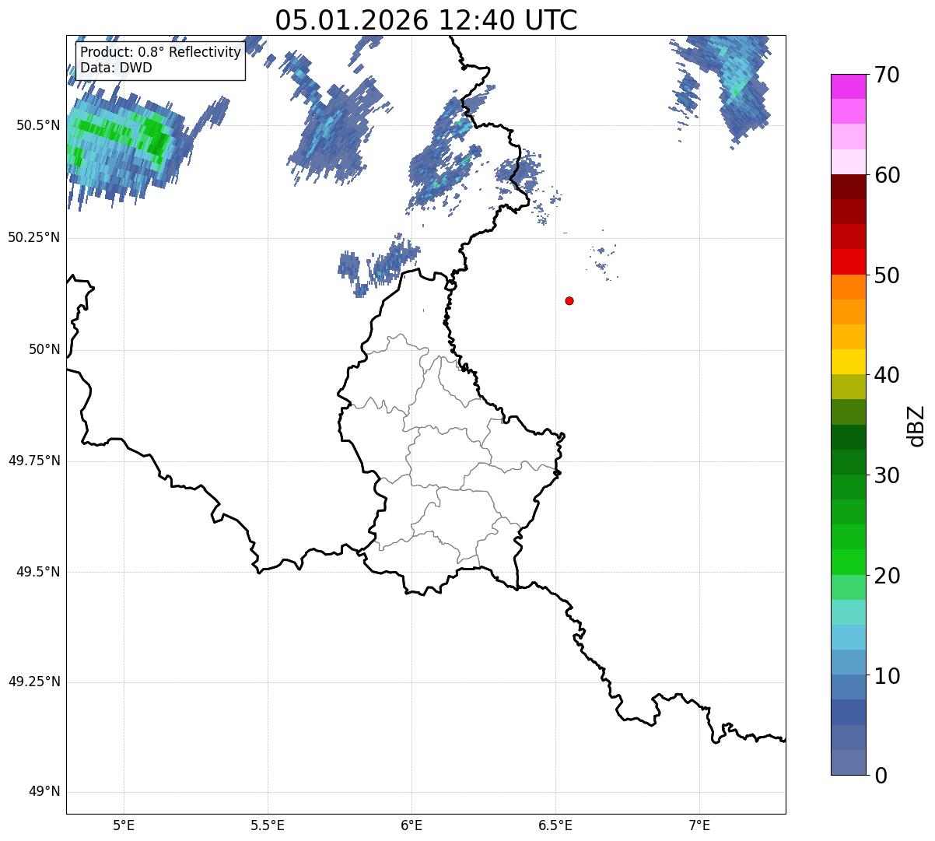Click the 70 value on the colorbar

887,75
